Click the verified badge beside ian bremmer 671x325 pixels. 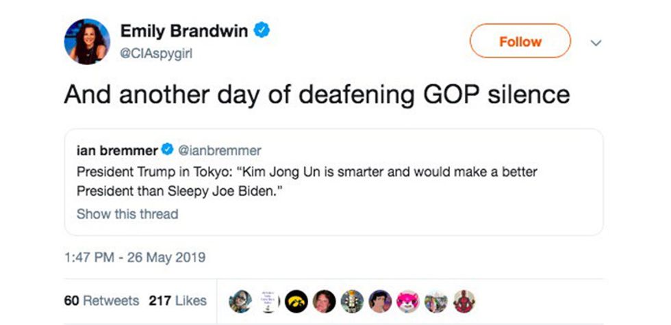click(x=167, y=149)
